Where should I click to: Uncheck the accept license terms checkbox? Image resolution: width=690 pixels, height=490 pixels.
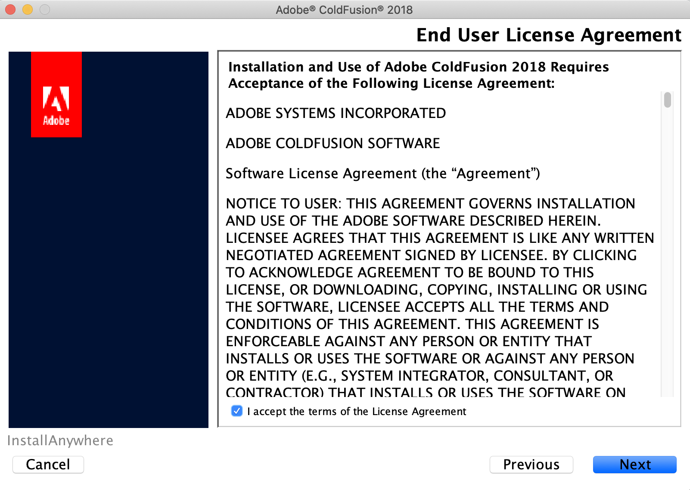pos(237,411)
